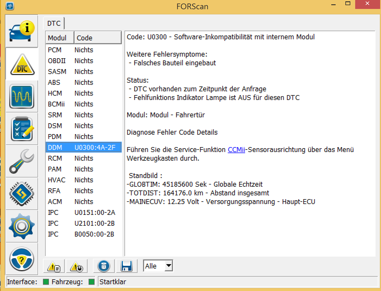The width and height of the screenshot is (381, 291).
Task: Open the oscilloscope live data section
Action: 22,96
